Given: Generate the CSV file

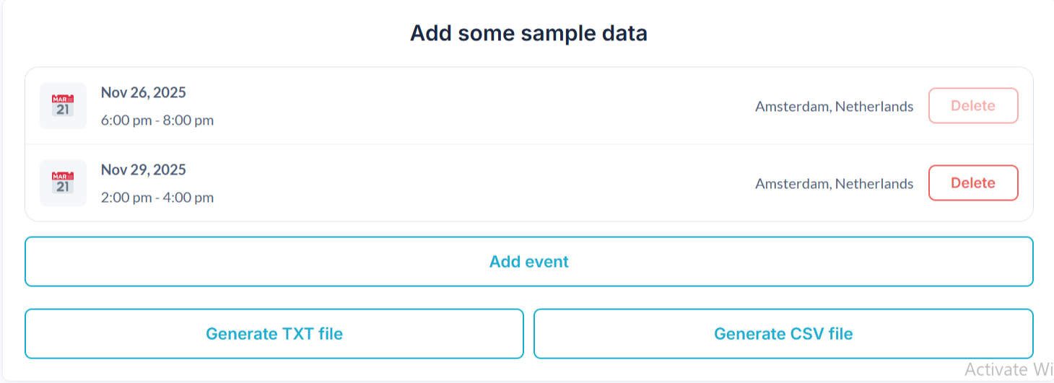Looking at the screenshot, I should [x=783, y=334].
